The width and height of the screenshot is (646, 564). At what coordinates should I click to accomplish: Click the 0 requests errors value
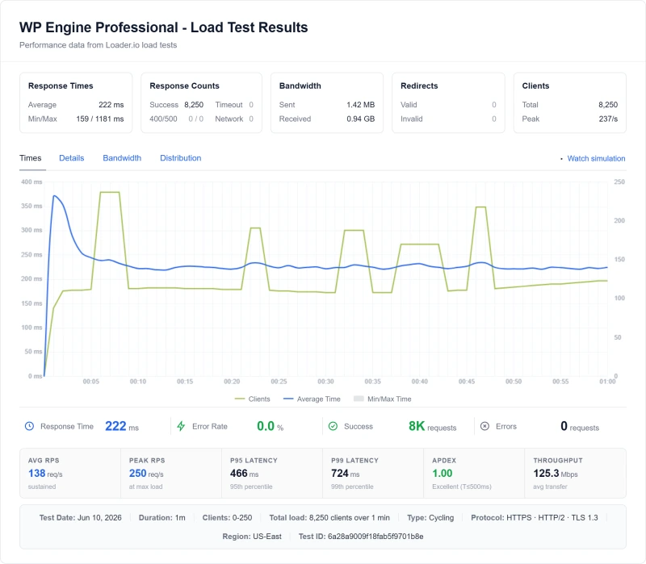(x=580, y=426)
